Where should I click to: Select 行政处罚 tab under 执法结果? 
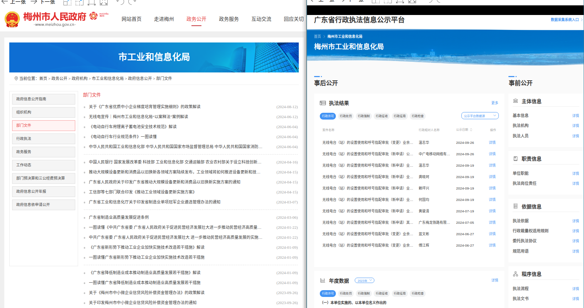[346, 116]
